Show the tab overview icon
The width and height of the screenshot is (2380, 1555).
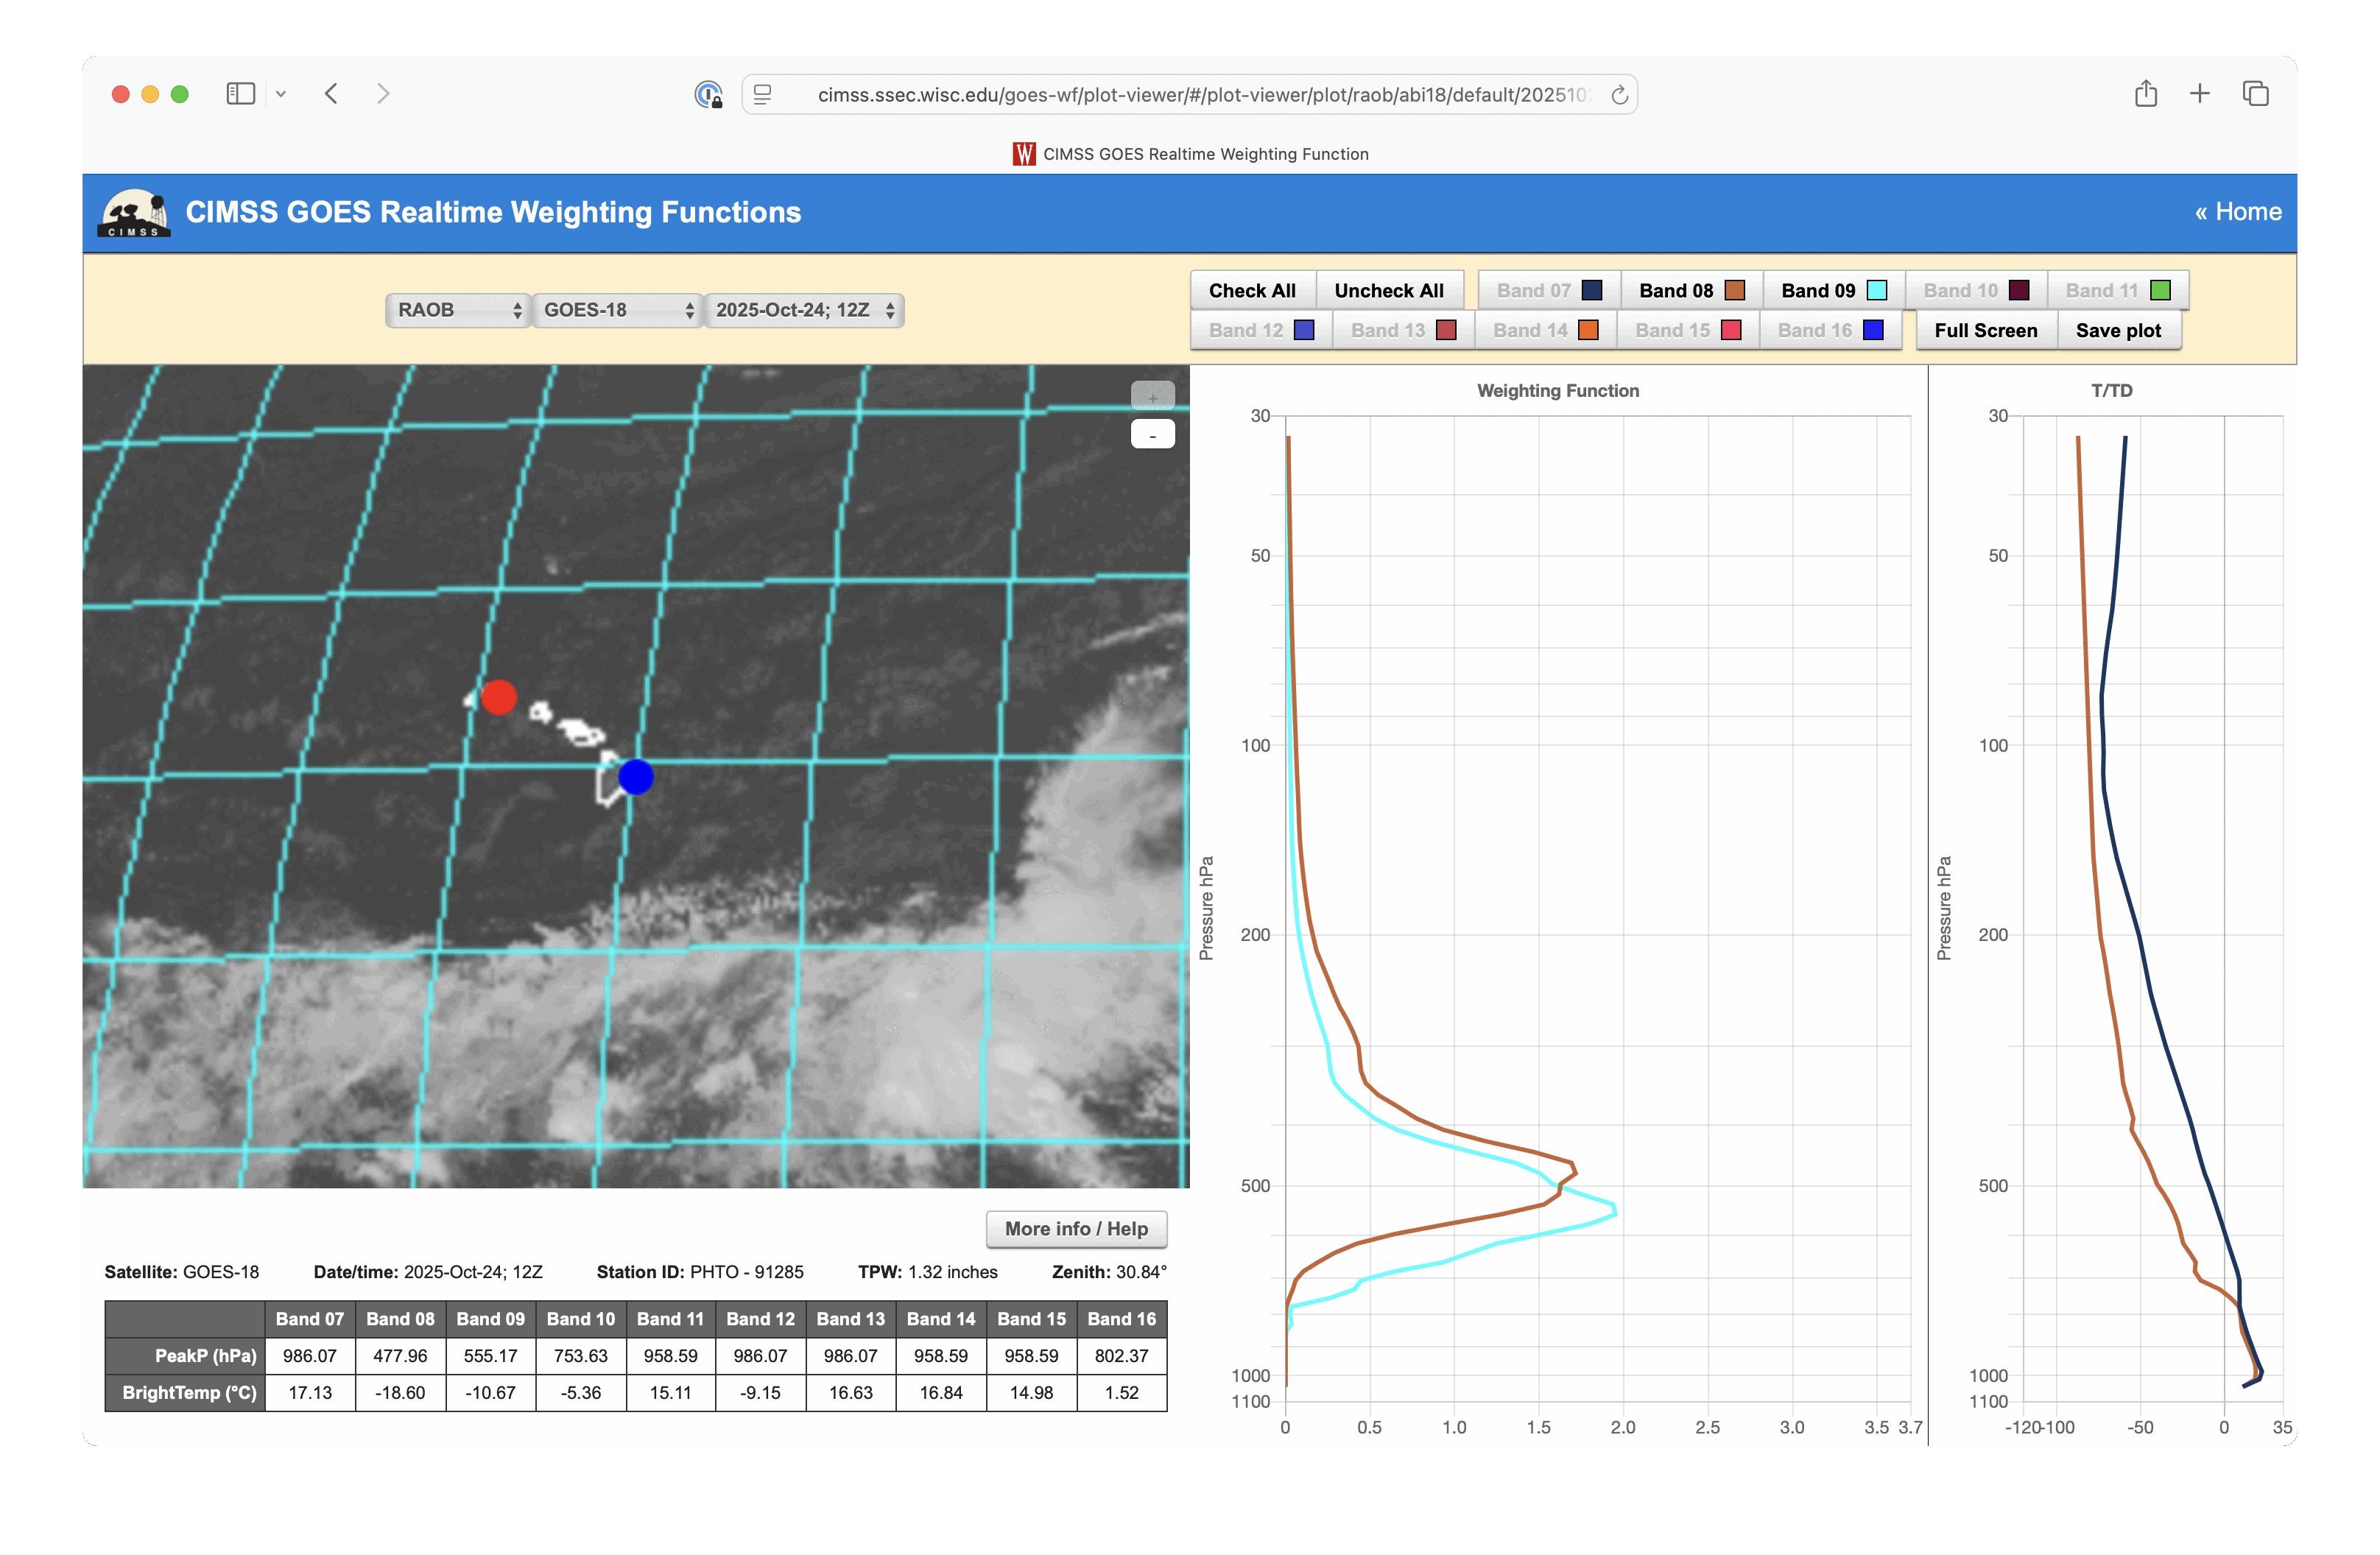point(2255,94)
